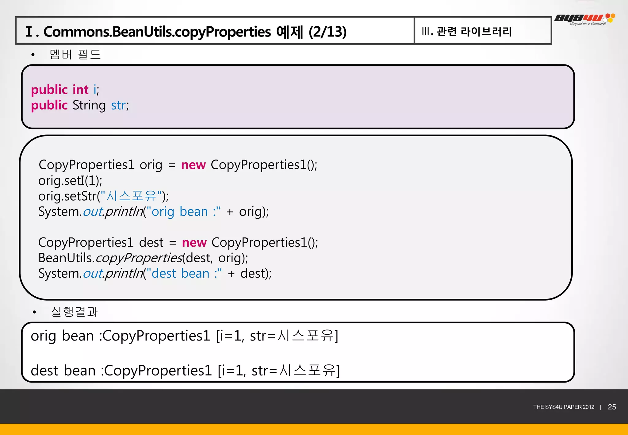Click the page number 25
628x435 pixels.
click(x=612, y=407)
